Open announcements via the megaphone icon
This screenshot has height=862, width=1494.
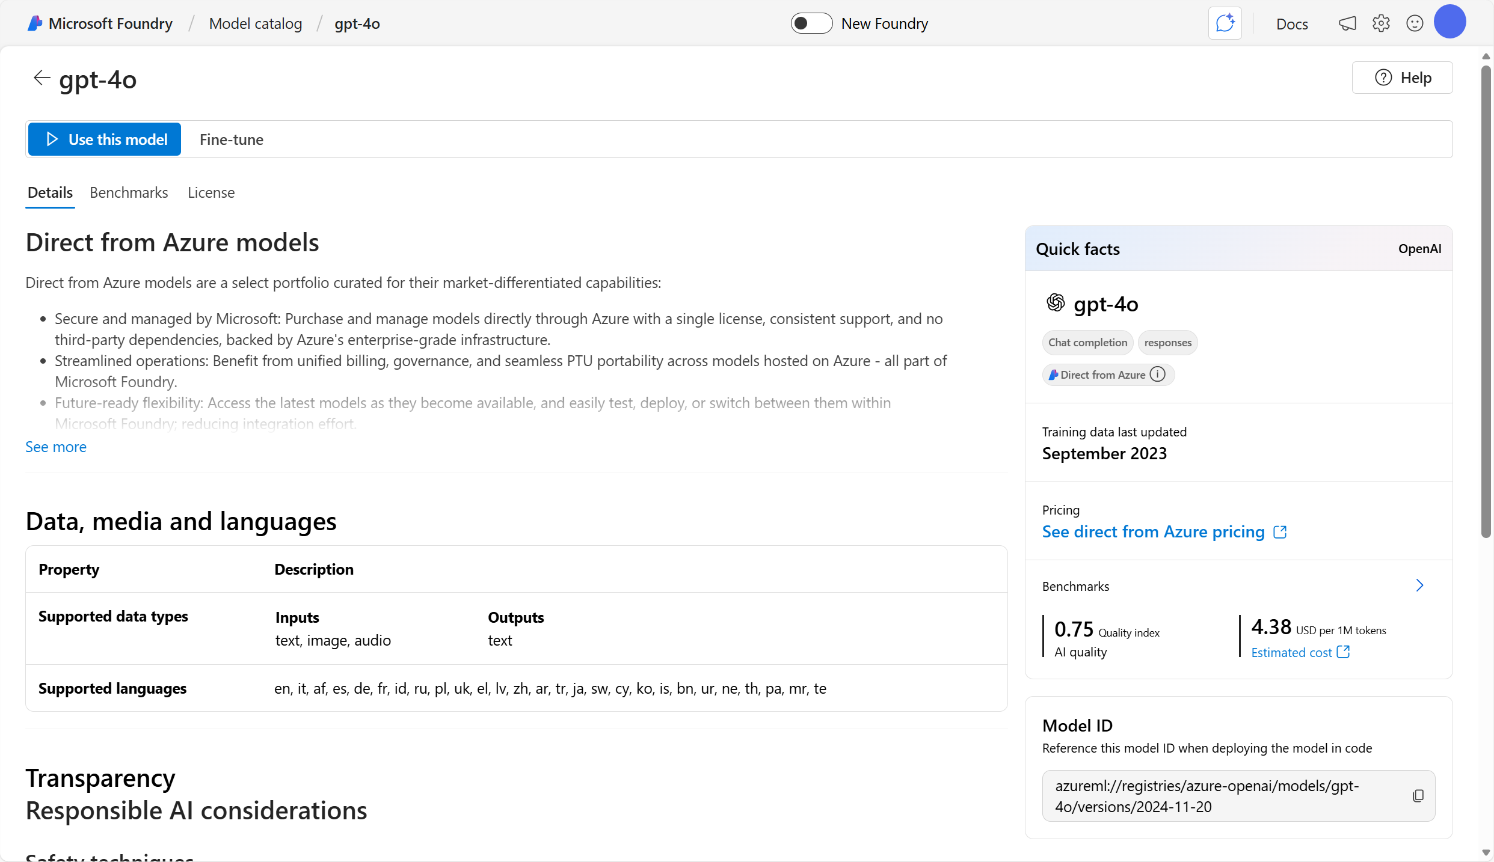1347,23
